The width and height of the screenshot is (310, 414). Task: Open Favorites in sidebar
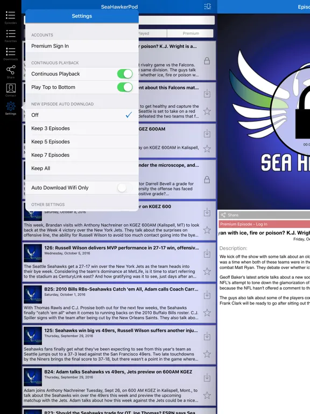(11, 36)
